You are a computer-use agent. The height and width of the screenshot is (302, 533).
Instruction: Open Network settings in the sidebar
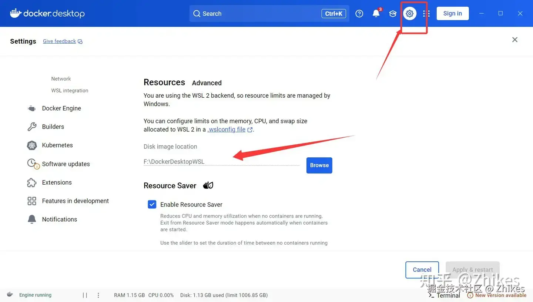click(x=61, y=79)
